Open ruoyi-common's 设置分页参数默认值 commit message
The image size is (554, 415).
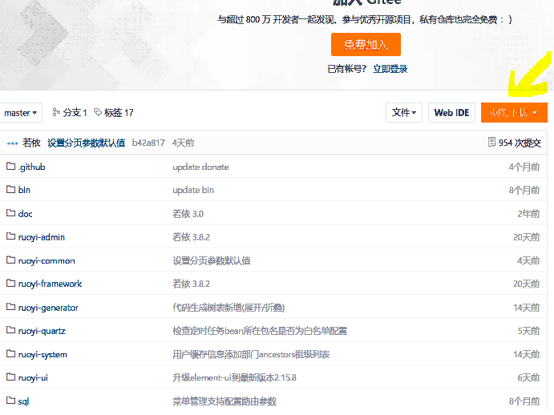212,260
